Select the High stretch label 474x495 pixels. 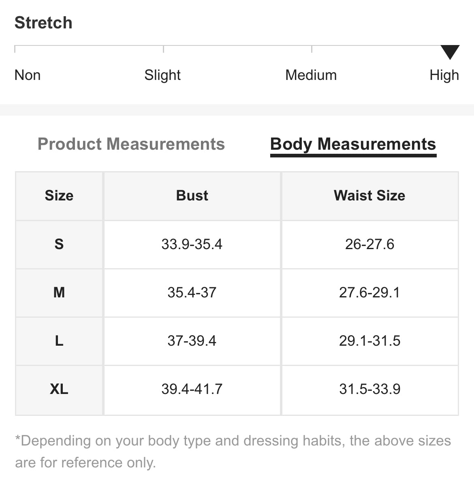point(444,75)
